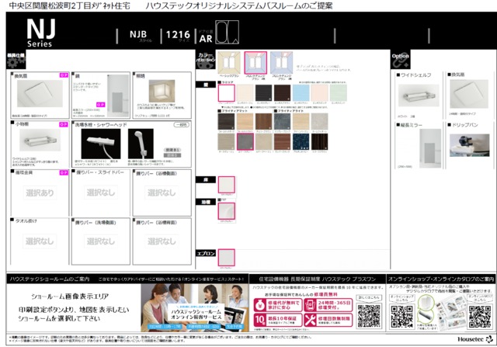The width and height of the screenshot is (497, 347).
Task: Click the ワイドシェルフ option image
Action: click(419, 97)
